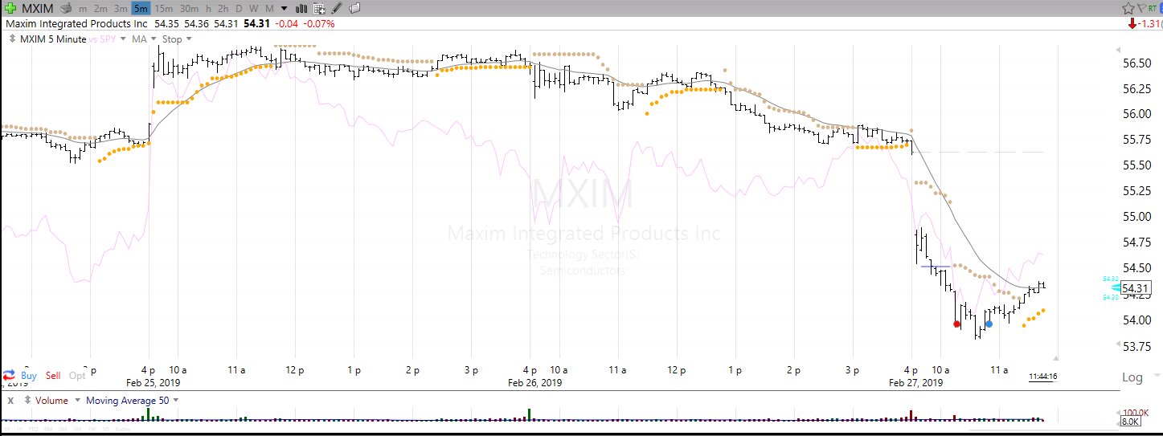1163x436 pixels.
Task: Click the MXIM 5 Minute plot label
Action: coord(53,39)
